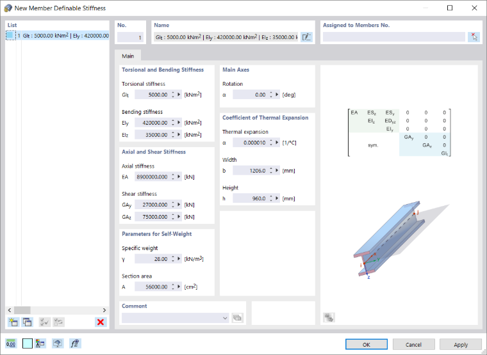Create a new stiffness item in List
This screenshot has width=487, height=355.
[x=13, y=322]
